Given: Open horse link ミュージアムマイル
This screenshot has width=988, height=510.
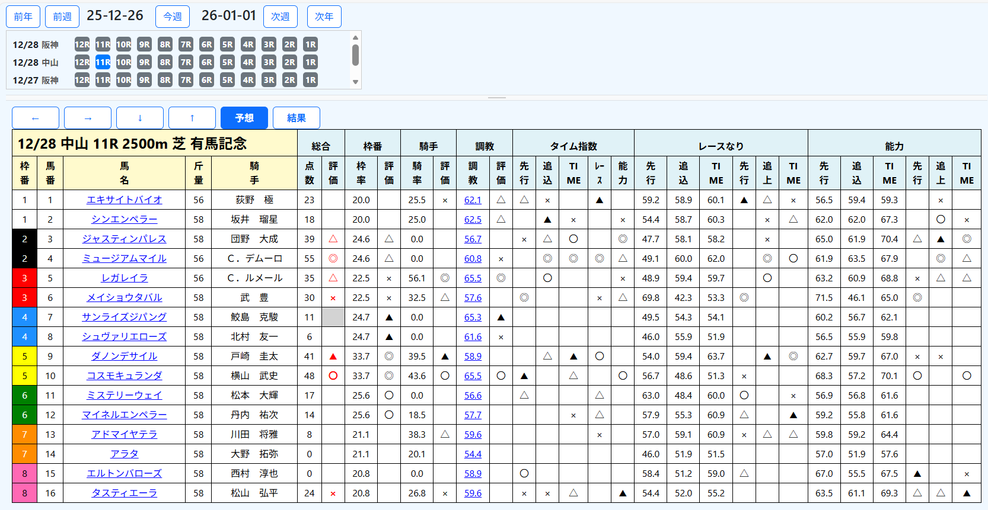Looking at the screenshot, I should [124, 258].
